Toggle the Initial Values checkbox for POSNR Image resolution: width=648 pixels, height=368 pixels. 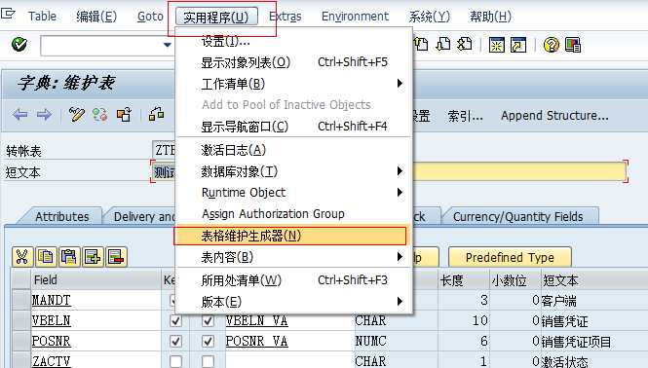pyautogui.click(x=208, y=341)
